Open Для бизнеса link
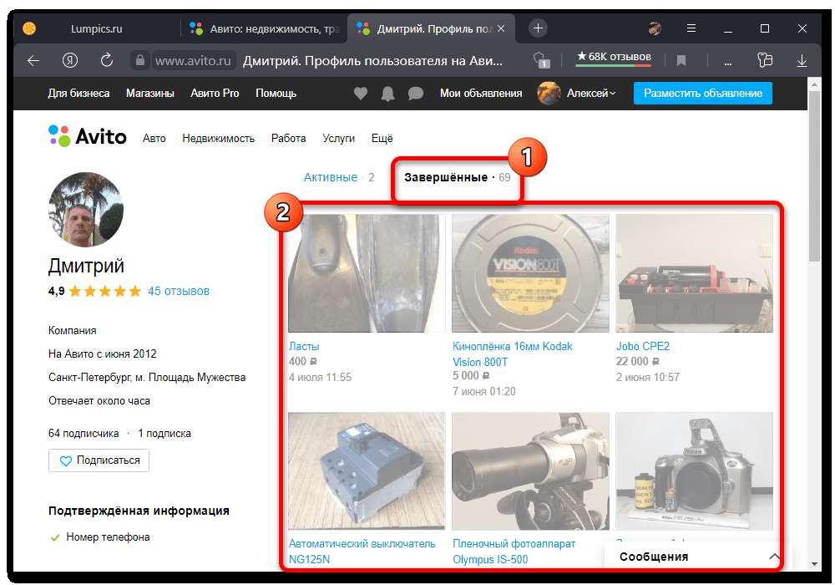This screenshot has width=835, height=585. [78, 94]
